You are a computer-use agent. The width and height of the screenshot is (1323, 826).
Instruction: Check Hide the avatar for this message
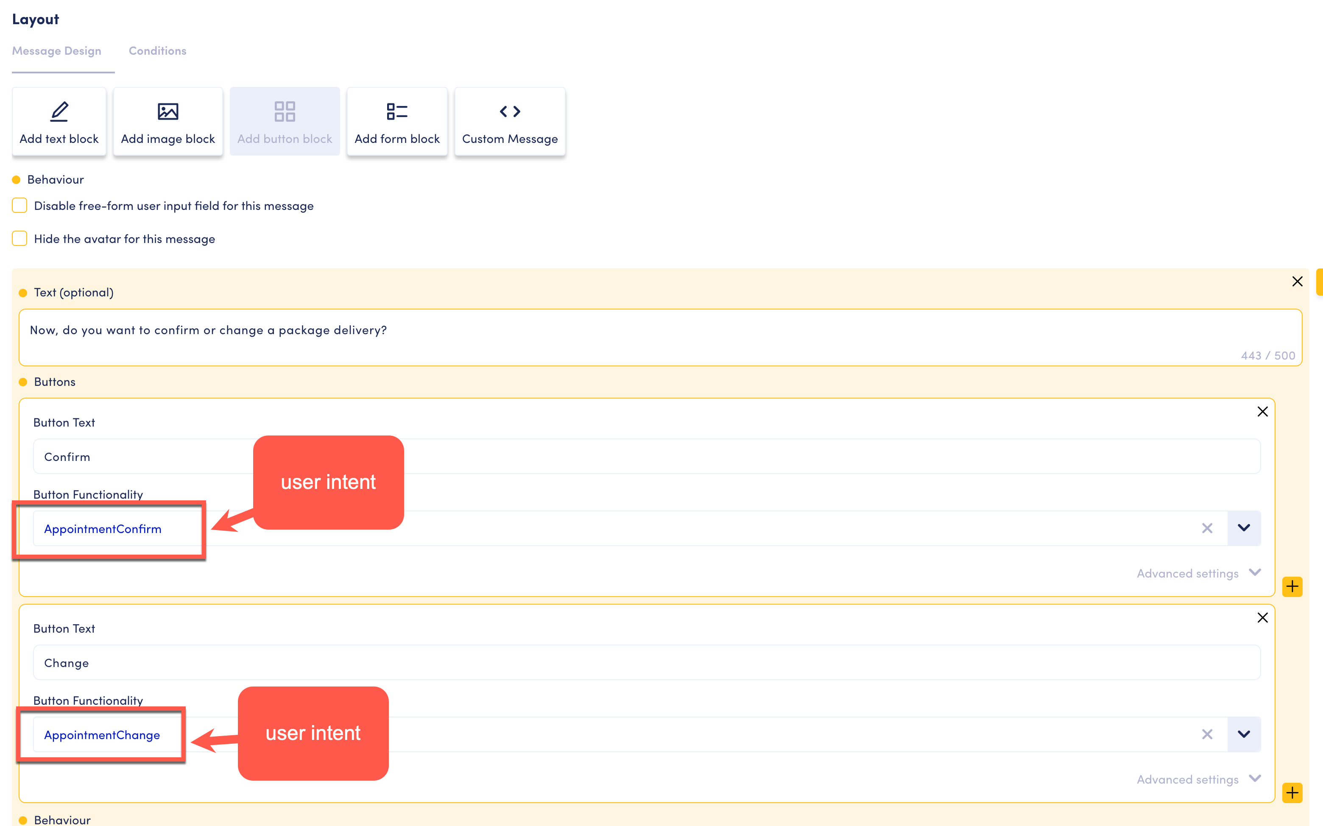[19, 238]
